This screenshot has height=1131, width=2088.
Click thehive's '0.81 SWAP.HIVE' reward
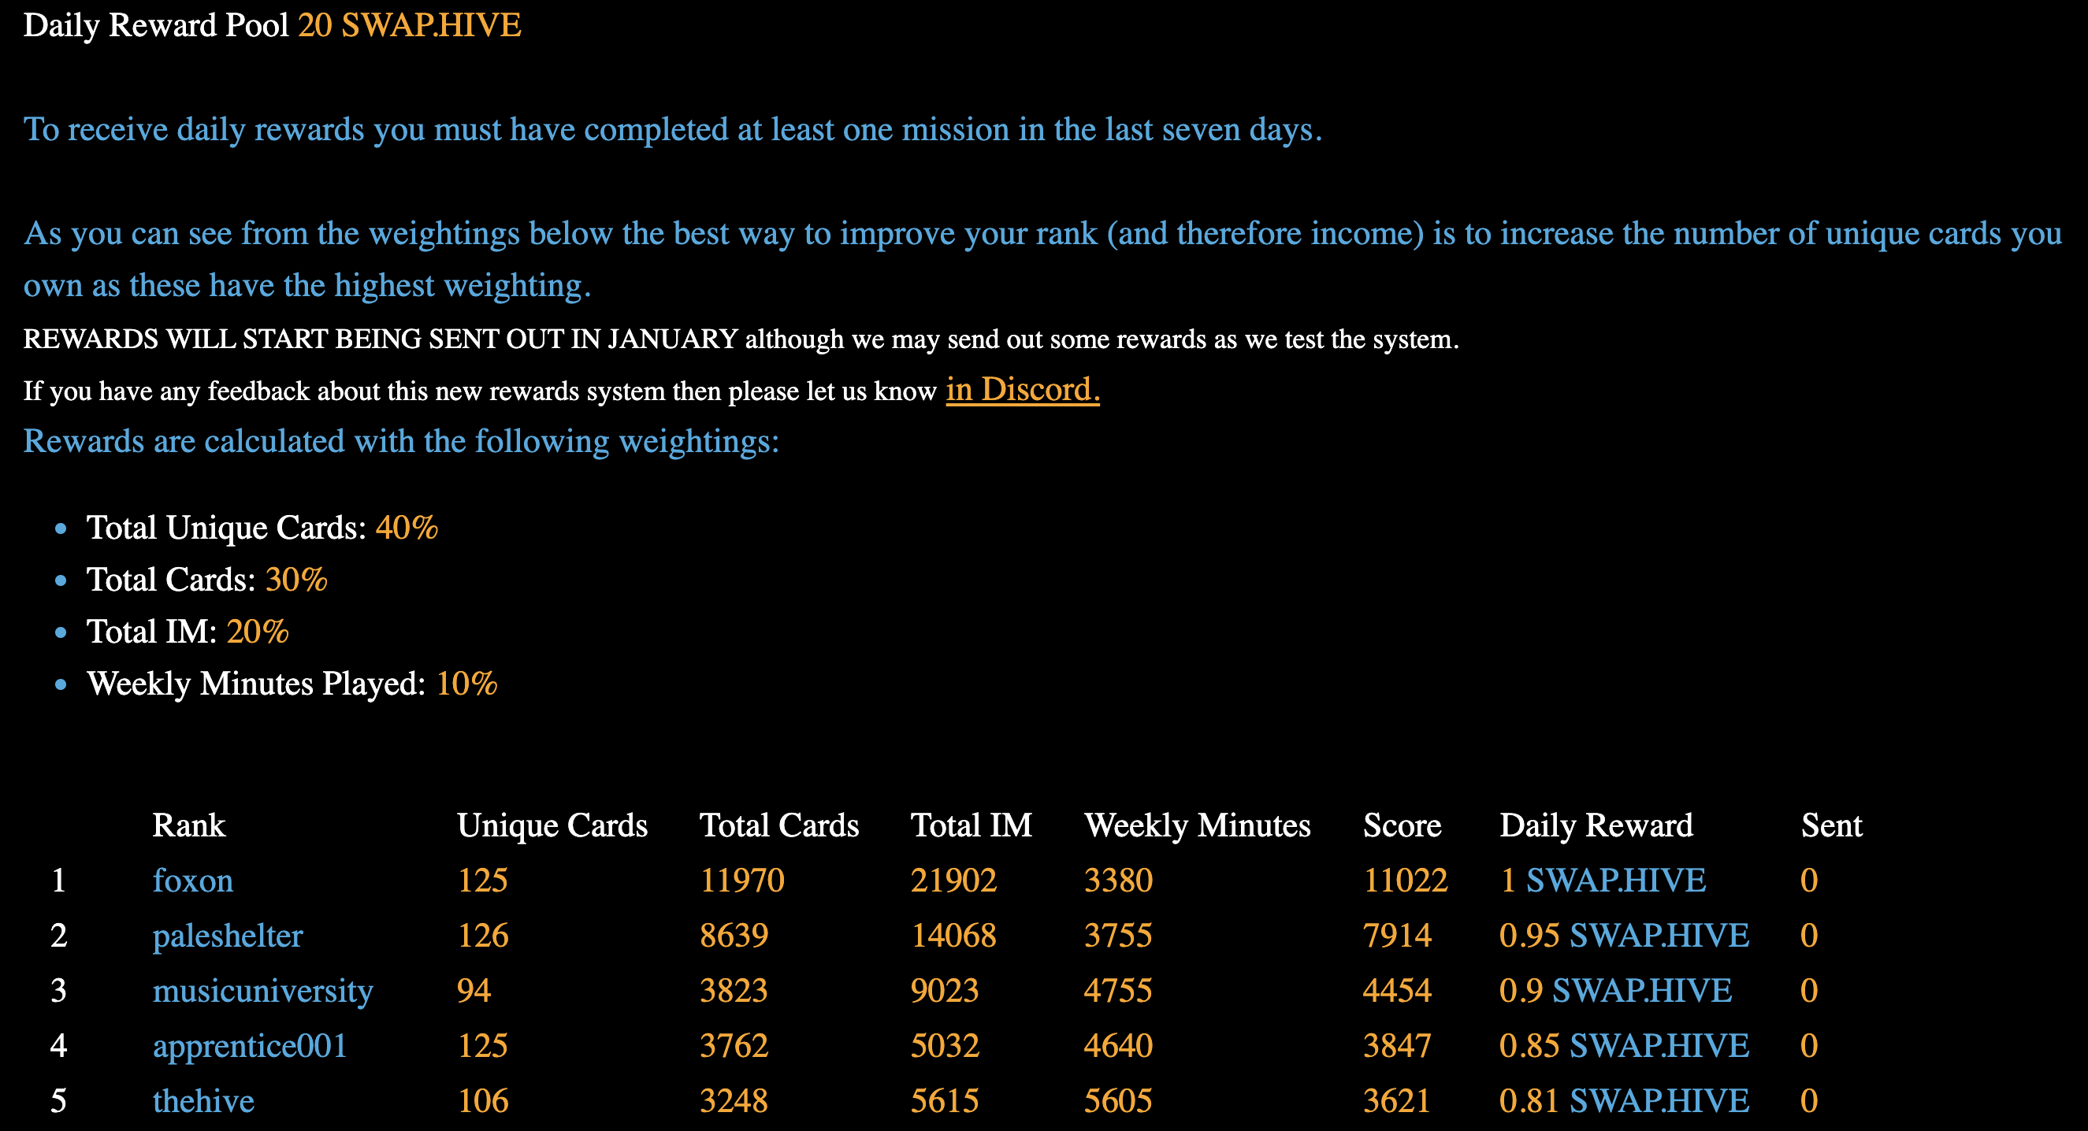point(1624,1101)
